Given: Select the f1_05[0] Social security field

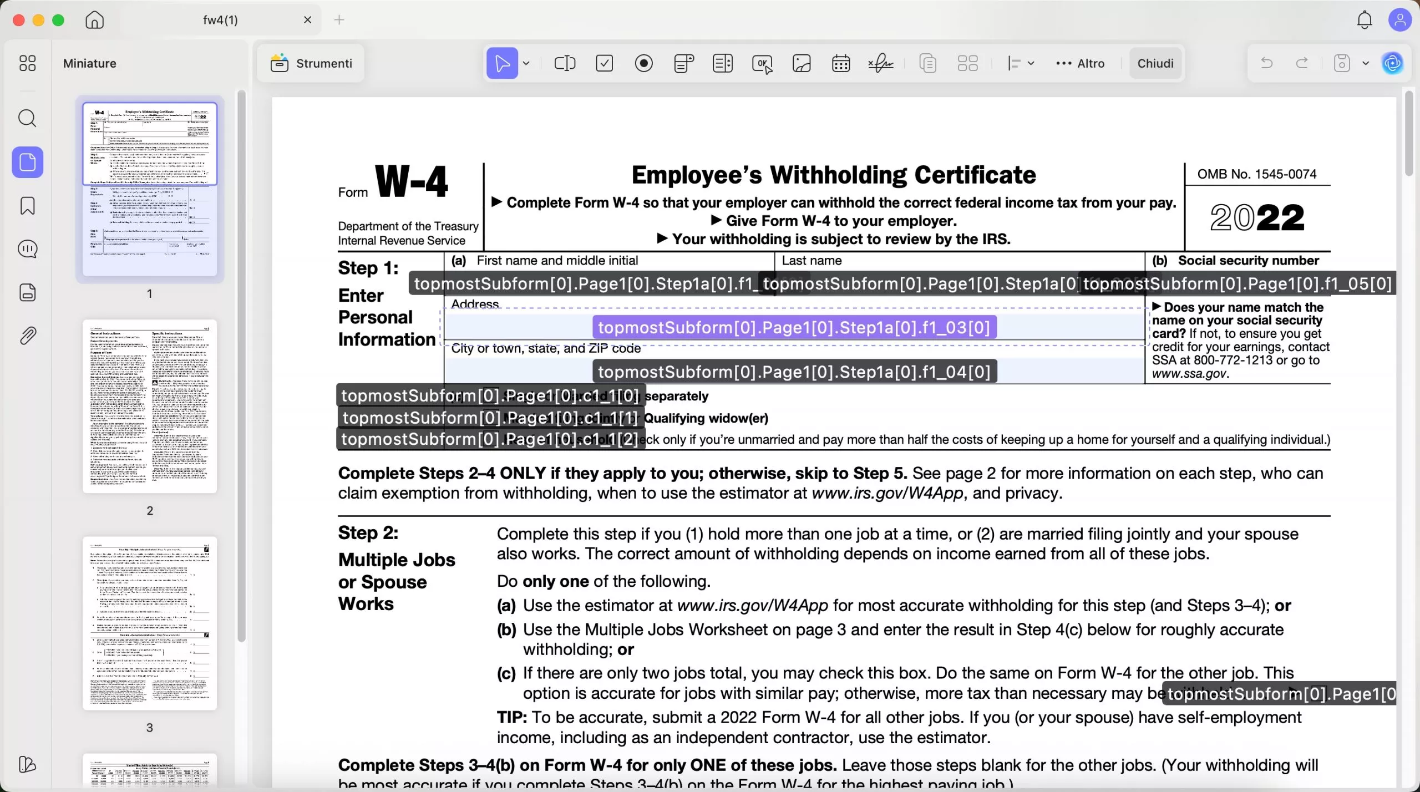Looking at the screenshot, I should [1237, 283].
